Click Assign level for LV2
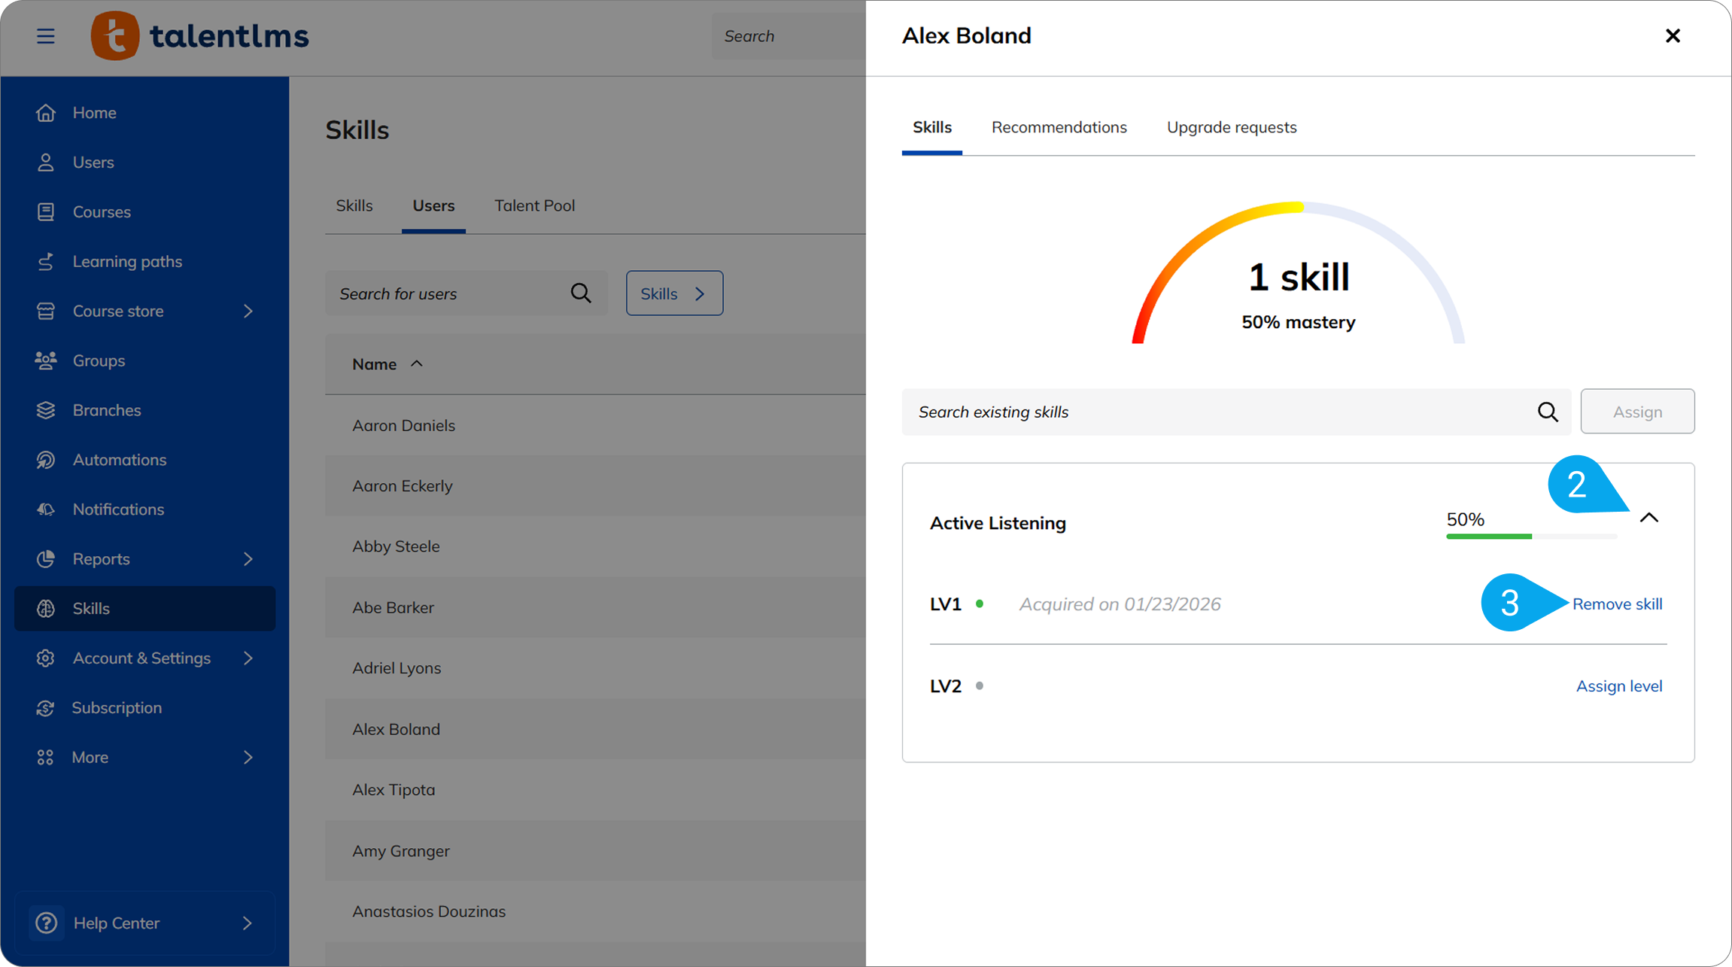Screen dimensions: 1732x967 [1619, 686]
